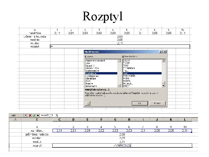Viewport: 209px width, 157px height.
Task: Click 'rozptyl' label in sheet behind the dialog
Action: click(x=35, y=47)
